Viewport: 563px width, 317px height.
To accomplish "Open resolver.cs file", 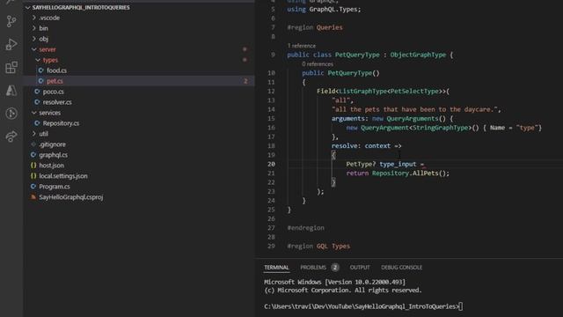I will coord(57,102).
